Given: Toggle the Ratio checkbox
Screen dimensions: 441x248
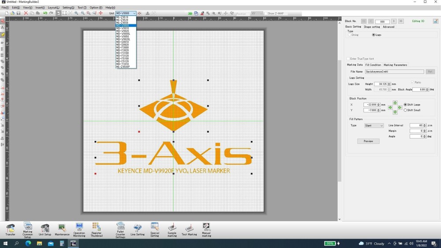Looking at the screenshot, I should 412,82.
